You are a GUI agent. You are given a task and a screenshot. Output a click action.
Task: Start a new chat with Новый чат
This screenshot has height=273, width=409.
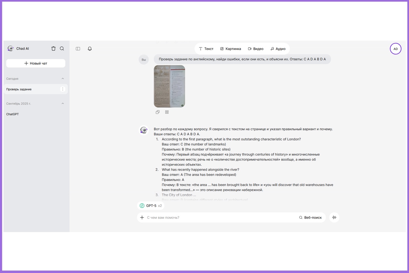(36, 63)
